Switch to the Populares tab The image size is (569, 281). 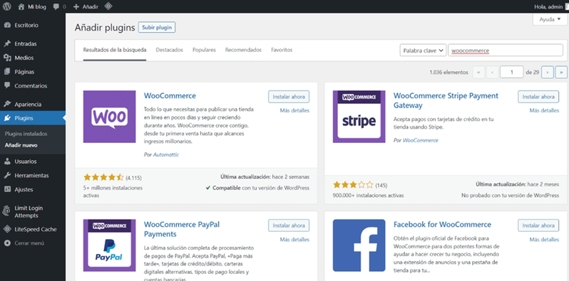(204, 50)
